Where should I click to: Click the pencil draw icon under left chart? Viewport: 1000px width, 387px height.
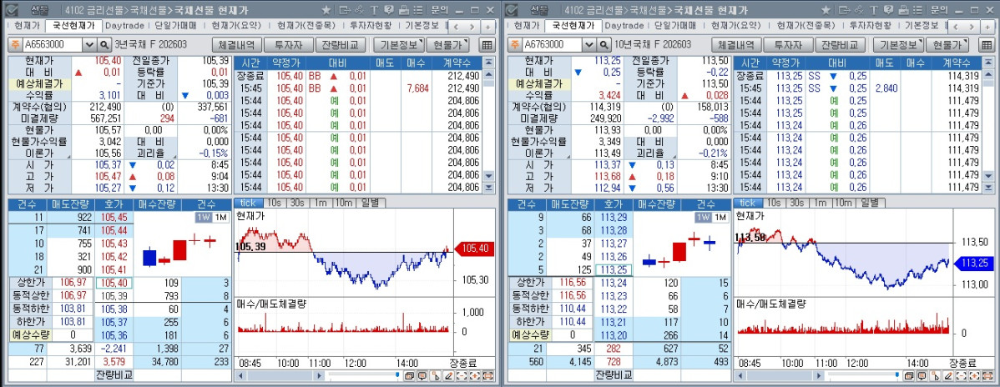pyautogui.click(x=448, y=377)
